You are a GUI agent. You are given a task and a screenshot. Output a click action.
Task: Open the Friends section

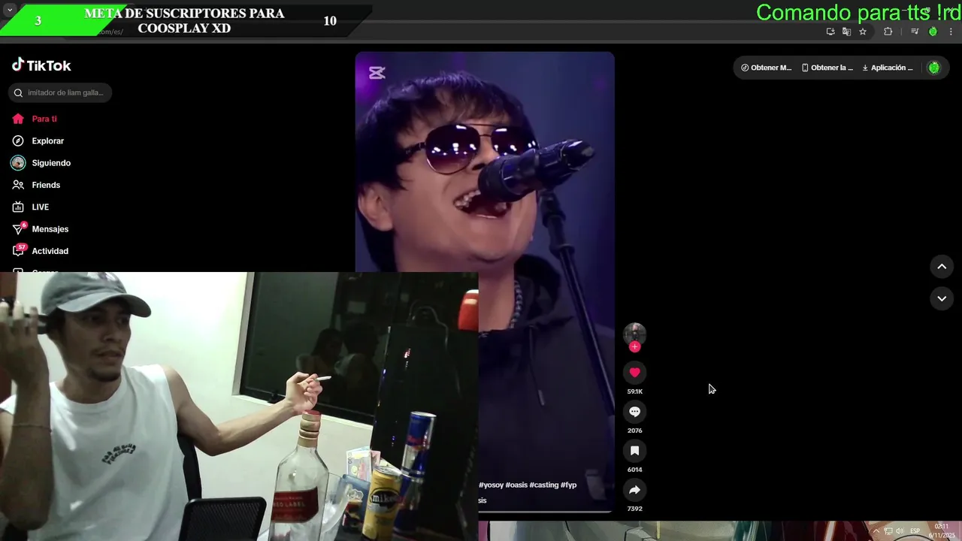(46, 185)
